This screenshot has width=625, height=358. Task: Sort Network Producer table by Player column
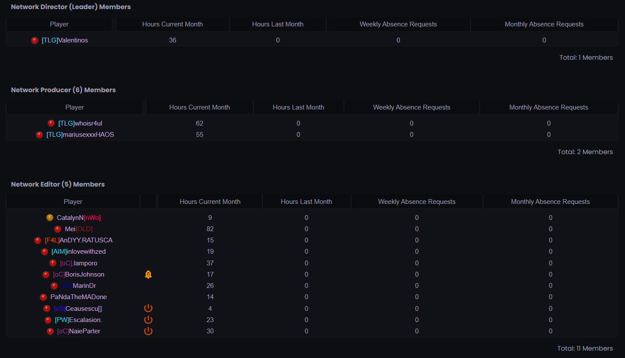coord(75,107)
